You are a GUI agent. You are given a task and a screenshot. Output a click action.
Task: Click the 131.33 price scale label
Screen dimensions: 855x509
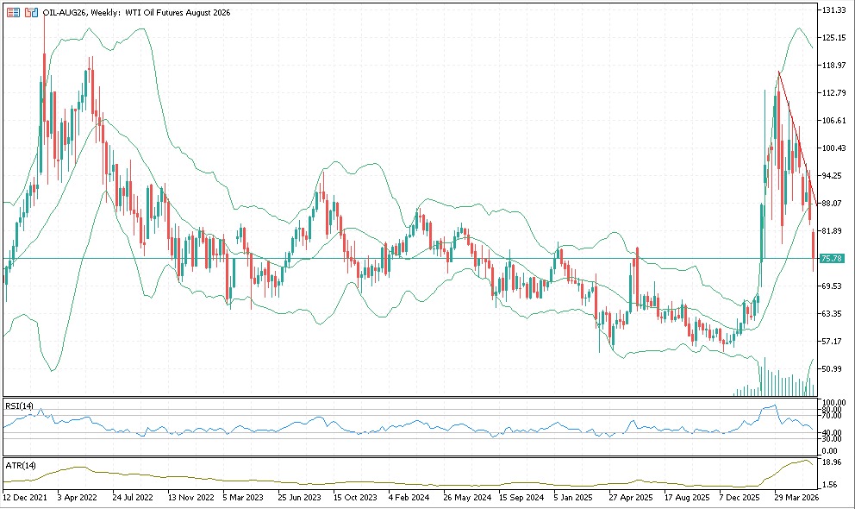[833, 9]
